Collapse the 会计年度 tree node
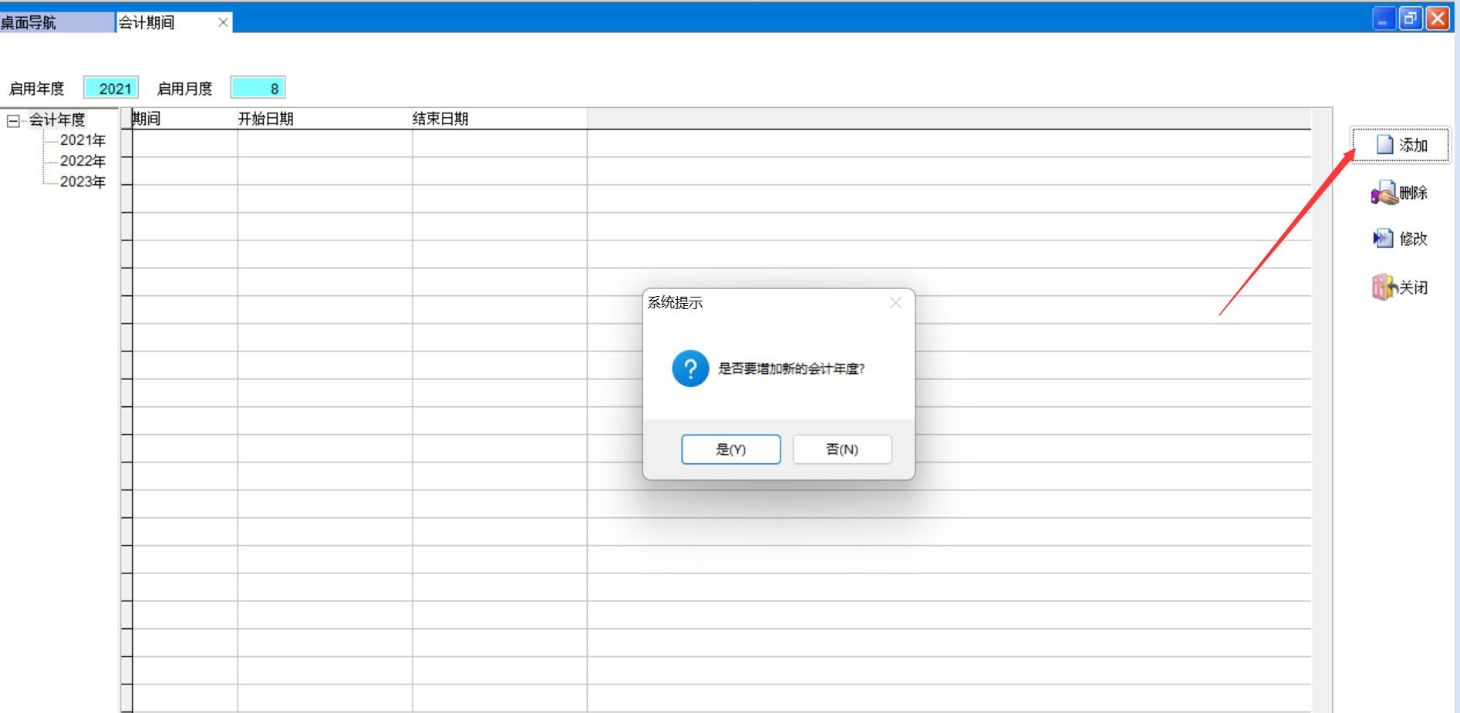This screenshot has width=1460, height=713. [x=13, y=121]
